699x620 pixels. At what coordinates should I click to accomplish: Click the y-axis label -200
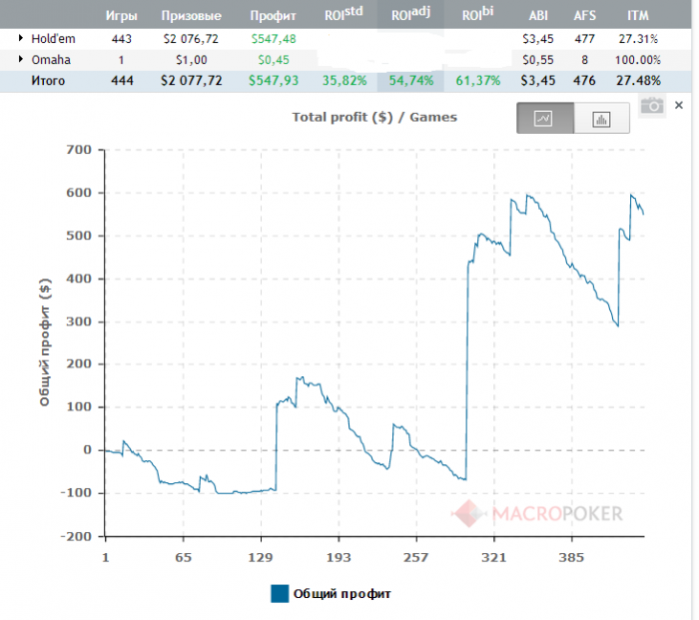(x=76, y=536)
